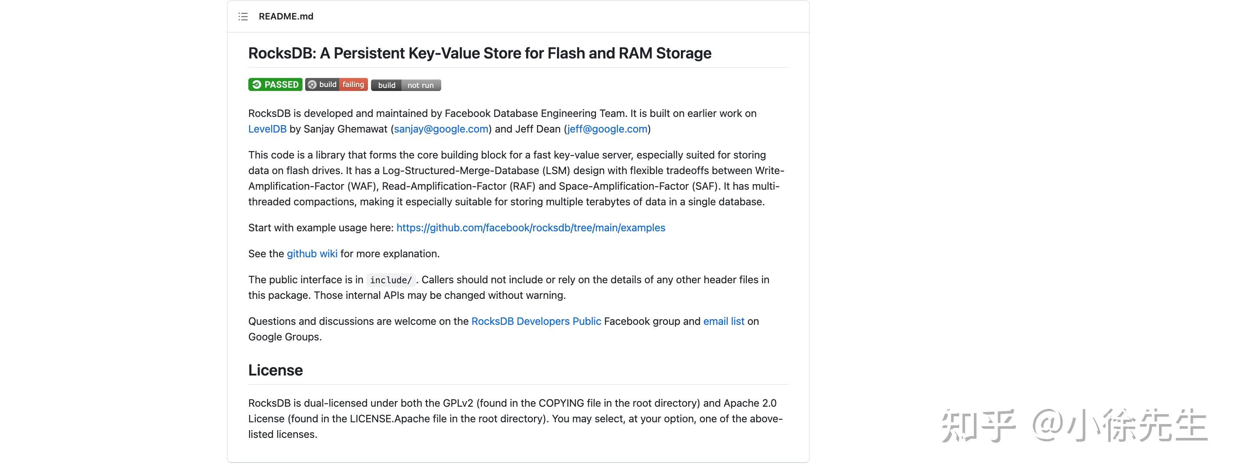The height and width of the screenshot is (476, 1240).
Task: Open the README outline list icon
Action: click(x=243, y=17)
